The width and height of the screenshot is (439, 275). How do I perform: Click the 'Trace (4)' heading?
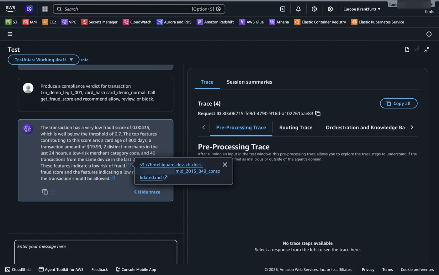coord(209,104)
